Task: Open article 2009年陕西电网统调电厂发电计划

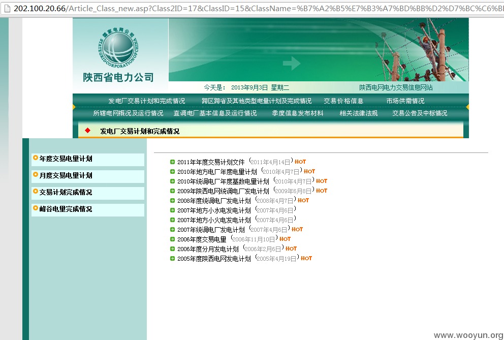Action: [x=223, y=191]
